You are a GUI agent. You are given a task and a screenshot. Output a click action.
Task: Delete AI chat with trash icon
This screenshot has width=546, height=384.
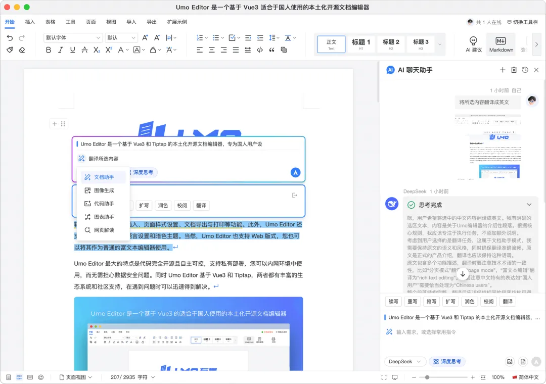(x=514, y=70)
